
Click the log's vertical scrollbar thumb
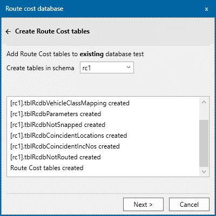click(x=204, y=143)
